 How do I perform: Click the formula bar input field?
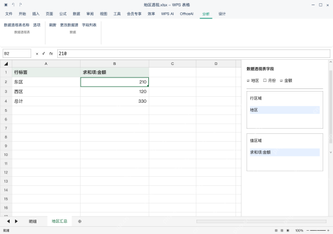(x=194, y=53)
